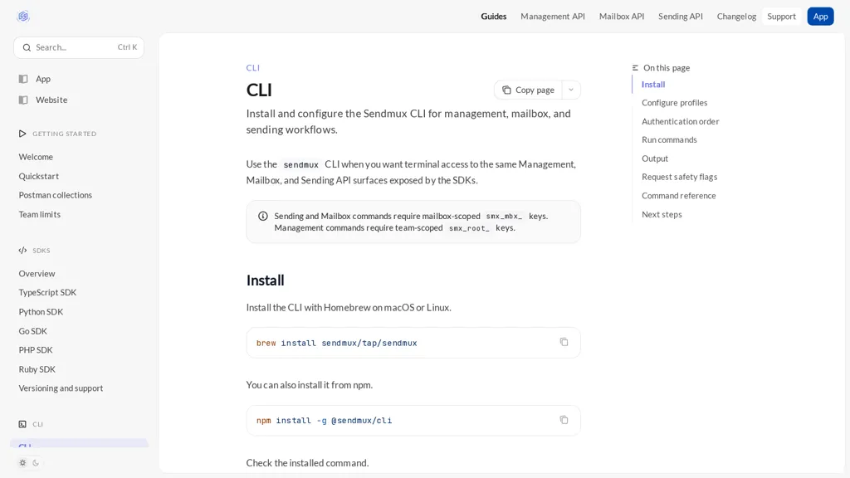Open the PHP SDK page
This screenshot has height=478, width=850.
[36, 350]
